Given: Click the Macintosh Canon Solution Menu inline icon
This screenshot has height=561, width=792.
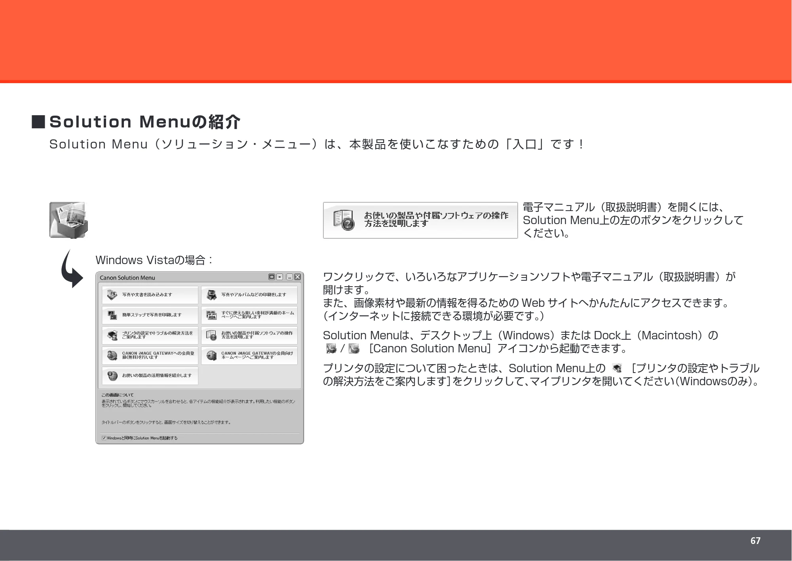Looking at the screenshot, I should (354, 348).
